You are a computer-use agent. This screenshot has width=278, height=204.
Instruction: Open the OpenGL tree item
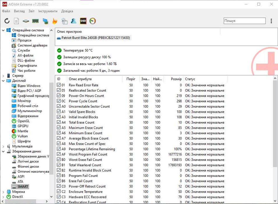24,121
